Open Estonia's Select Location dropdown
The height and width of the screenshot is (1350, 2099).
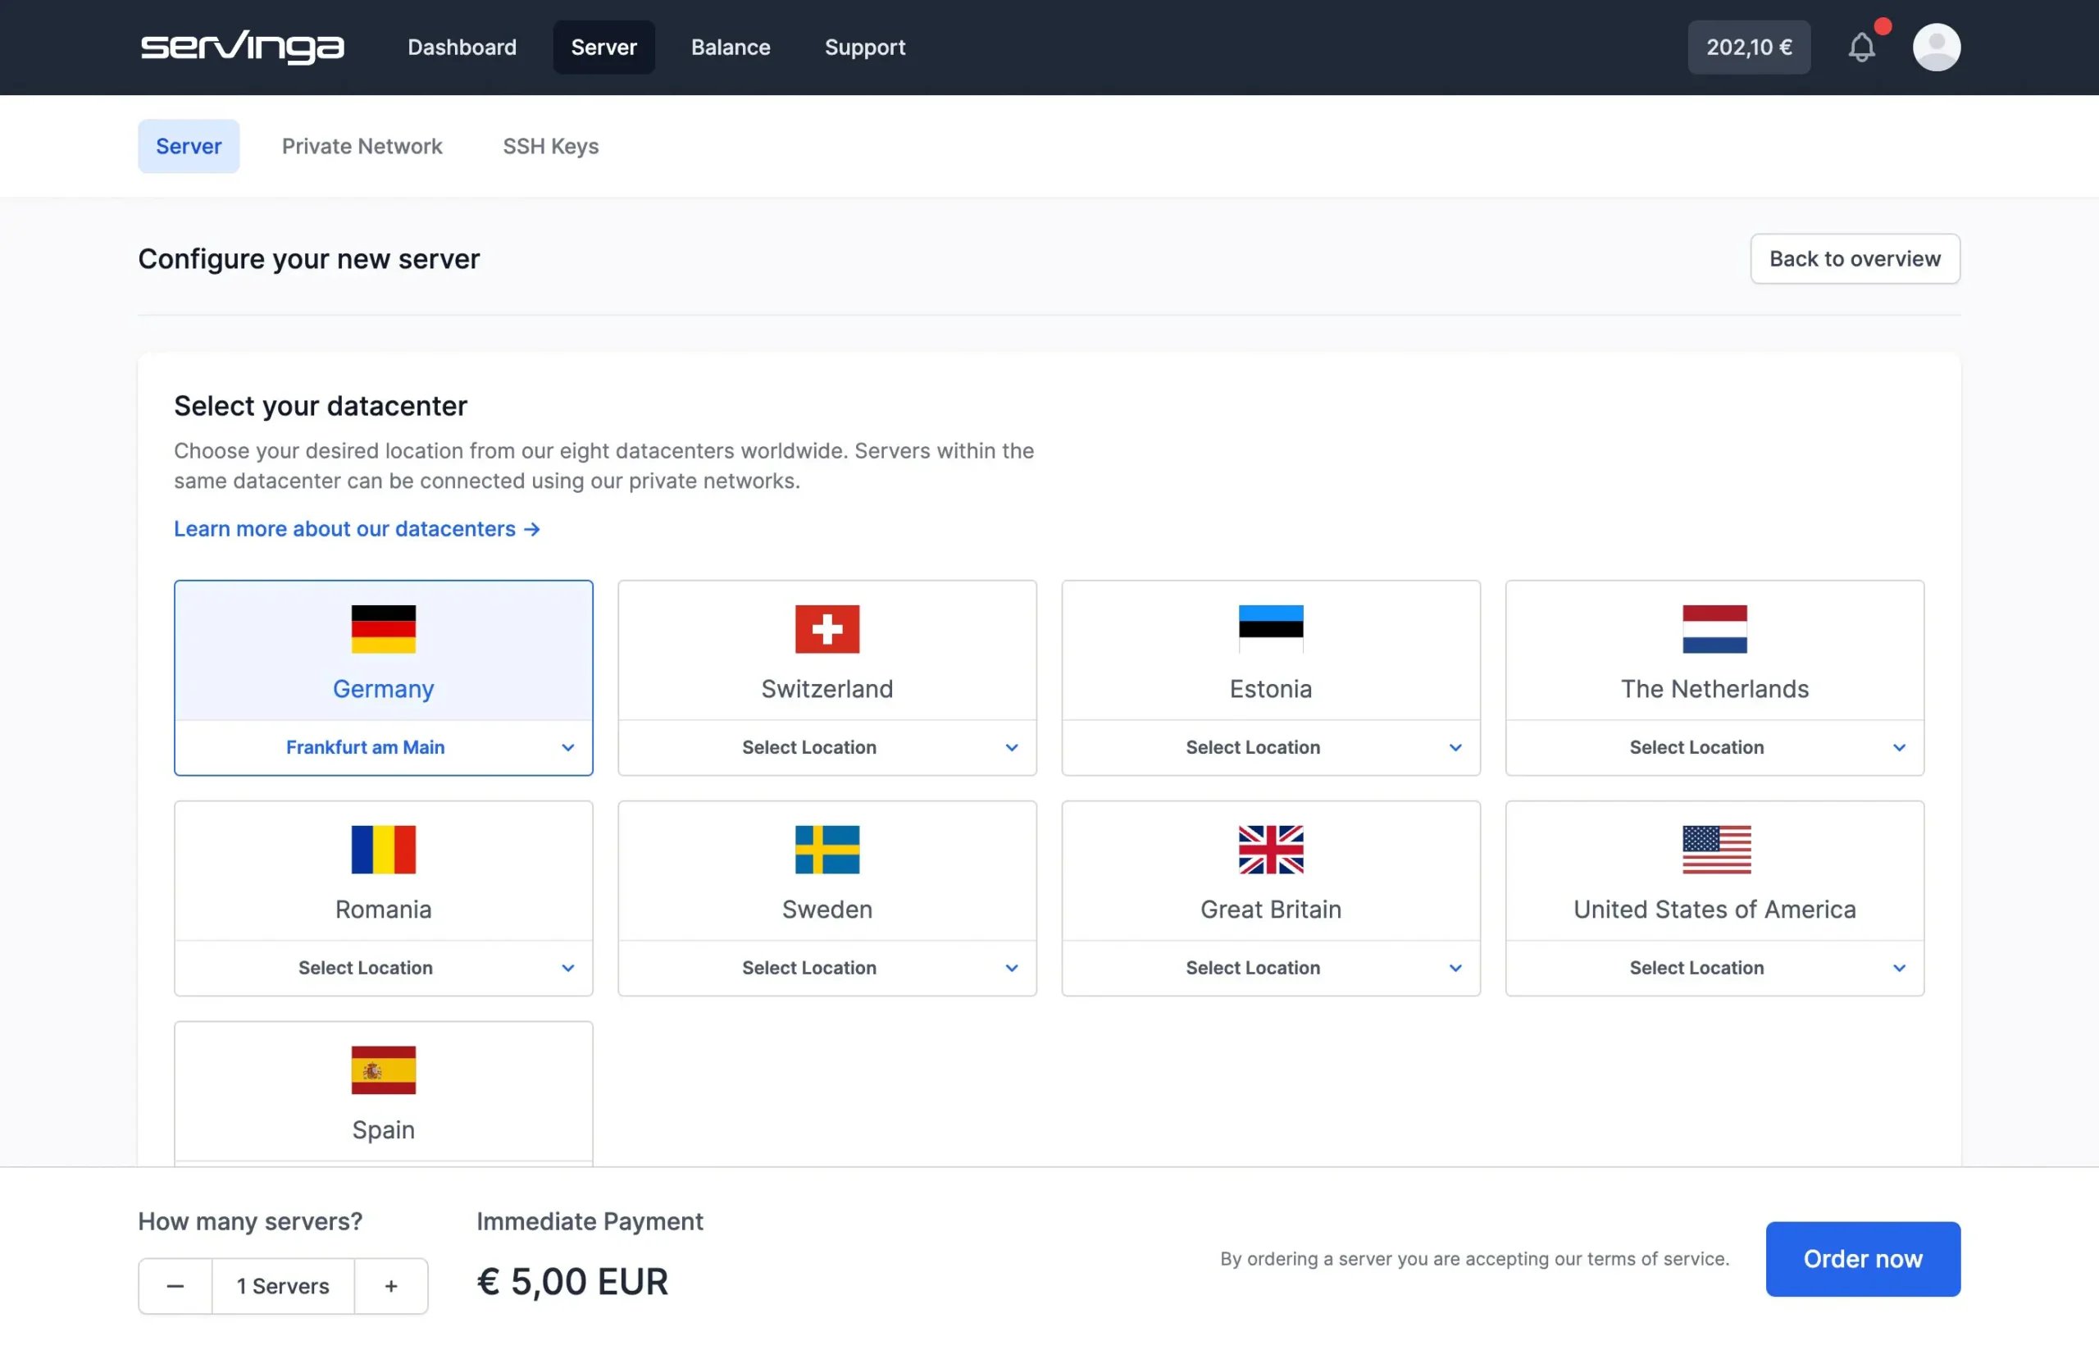pos(1271,748)
